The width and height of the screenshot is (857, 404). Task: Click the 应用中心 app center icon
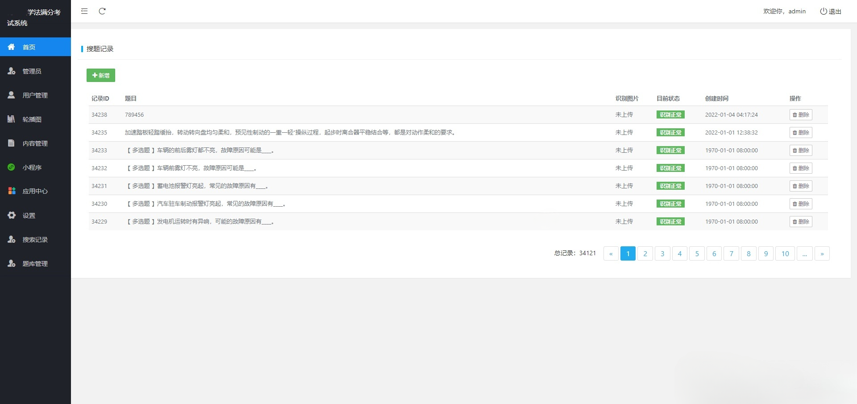tap(12, 191)
